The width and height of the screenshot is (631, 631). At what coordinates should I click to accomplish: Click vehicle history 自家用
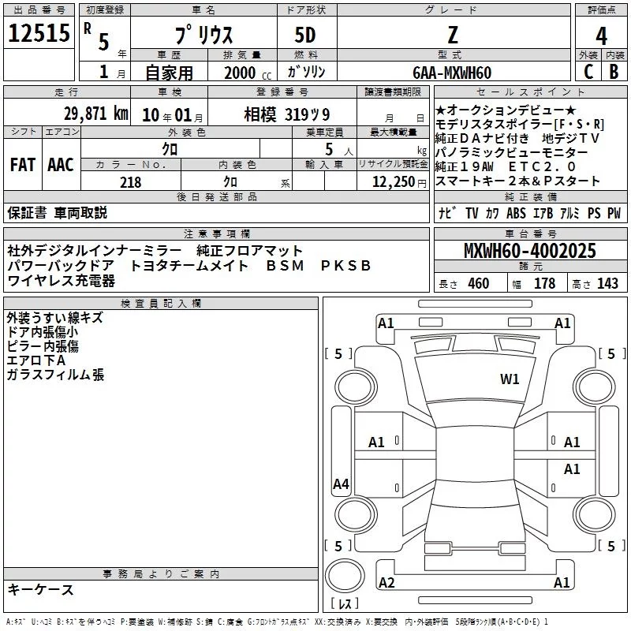point(169,73)
